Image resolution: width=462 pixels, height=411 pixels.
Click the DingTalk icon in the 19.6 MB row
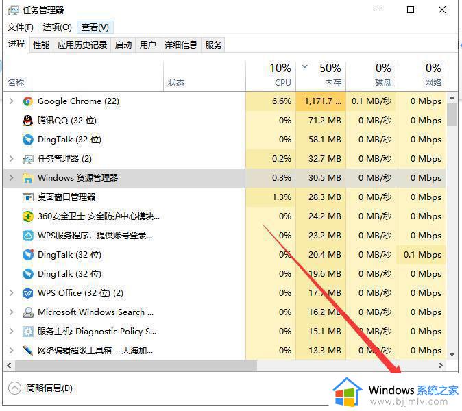coord(27,274)
